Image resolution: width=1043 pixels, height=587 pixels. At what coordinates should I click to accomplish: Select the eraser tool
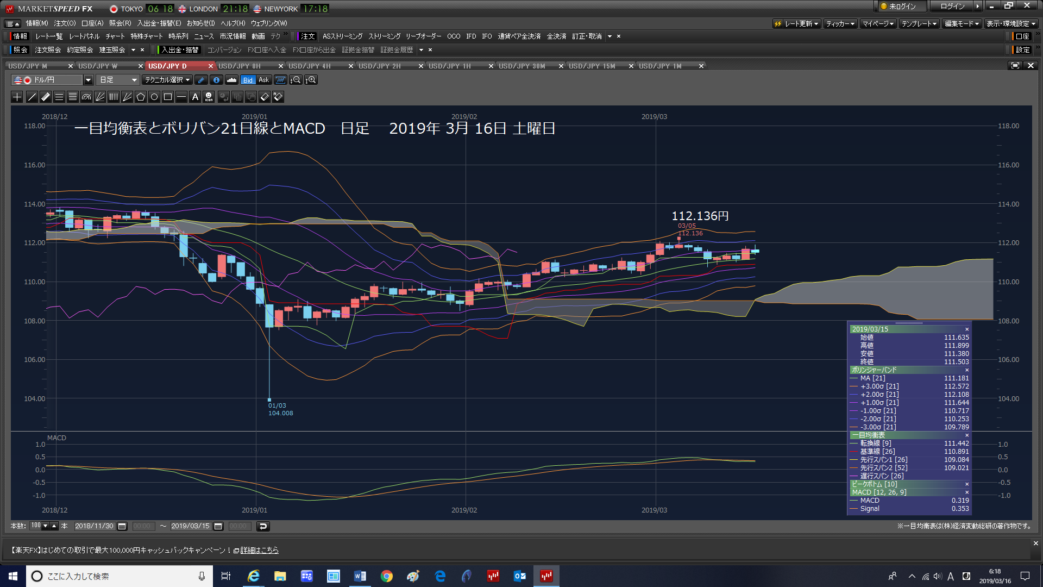265,97
